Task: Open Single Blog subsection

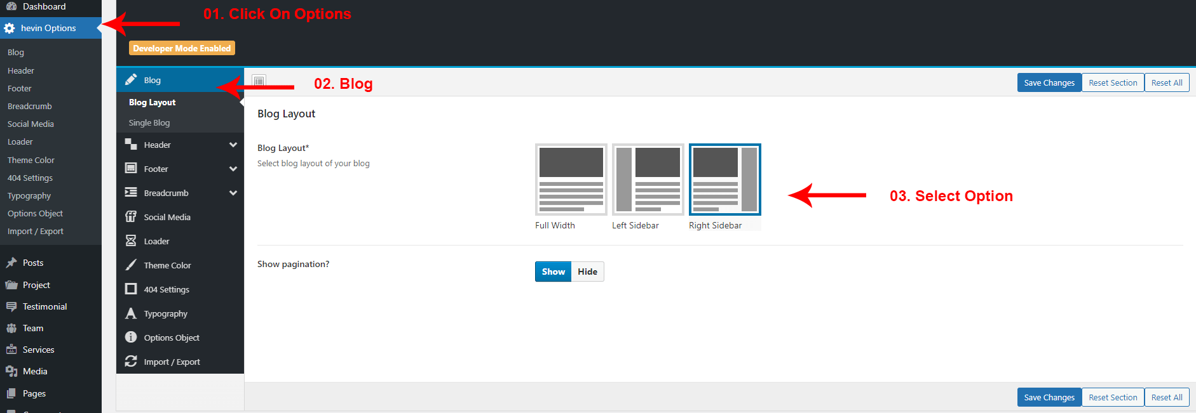Action: click(x=149, y=123)
